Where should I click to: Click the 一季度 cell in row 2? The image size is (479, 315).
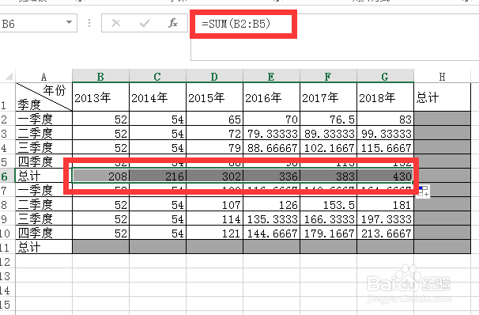(x=43, y=119)
